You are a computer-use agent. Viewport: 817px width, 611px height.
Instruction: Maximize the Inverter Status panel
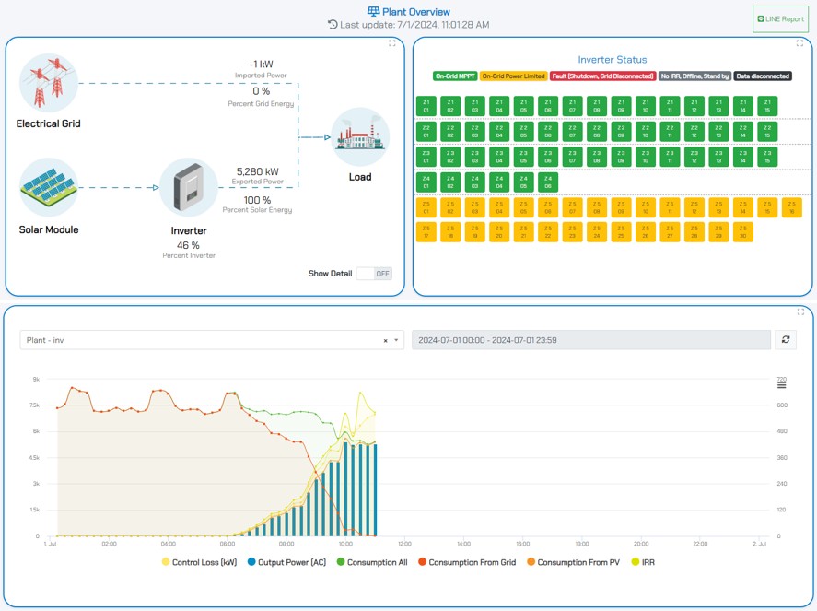coord(799,43)
